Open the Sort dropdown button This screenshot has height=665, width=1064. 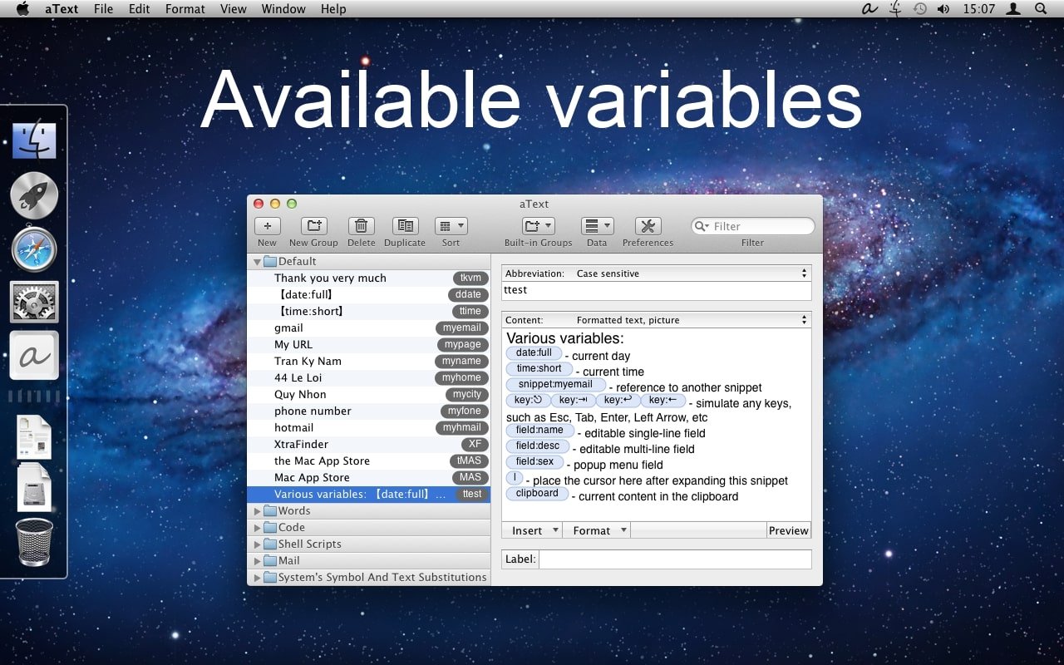(451, 226)
